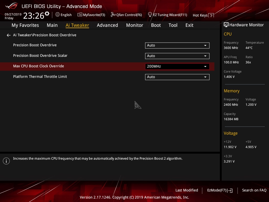Open the Exit tab
Screen dimensions: 269x202
[189, 25]
